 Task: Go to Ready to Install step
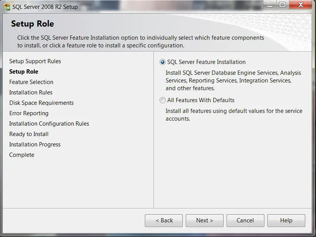click(x=29, y=134)
